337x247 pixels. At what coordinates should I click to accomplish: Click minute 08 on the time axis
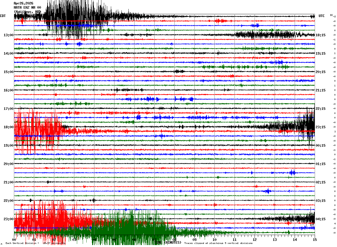coord(175,239)
